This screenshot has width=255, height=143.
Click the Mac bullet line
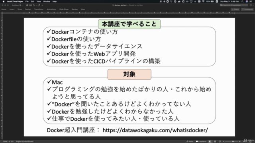click(55, 82)
